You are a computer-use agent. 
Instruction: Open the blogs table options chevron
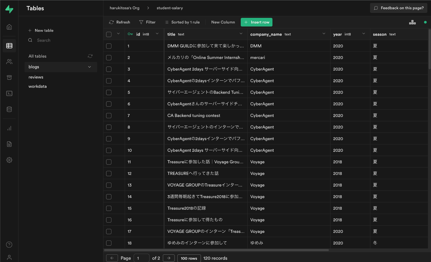coord(90,67)
